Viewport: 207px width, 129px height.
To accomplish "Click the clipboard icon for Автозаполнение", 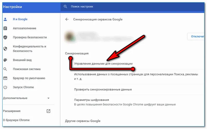I will click(5, 28).
